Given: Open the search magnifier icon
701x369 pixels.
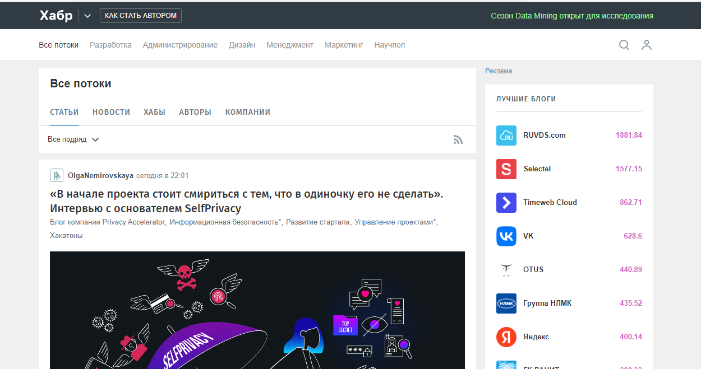Looking at the screenshot, I should [x=624, y=45].
